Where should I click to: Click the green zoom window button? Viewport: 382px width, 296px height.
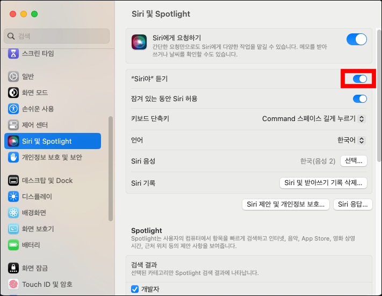click(x=34, y=14)
